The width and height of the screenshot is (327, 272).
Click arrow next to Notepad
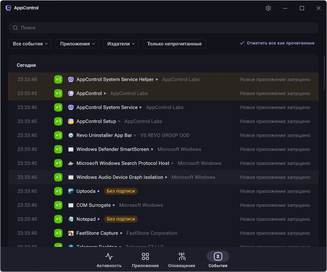click(x=99, y=219)
